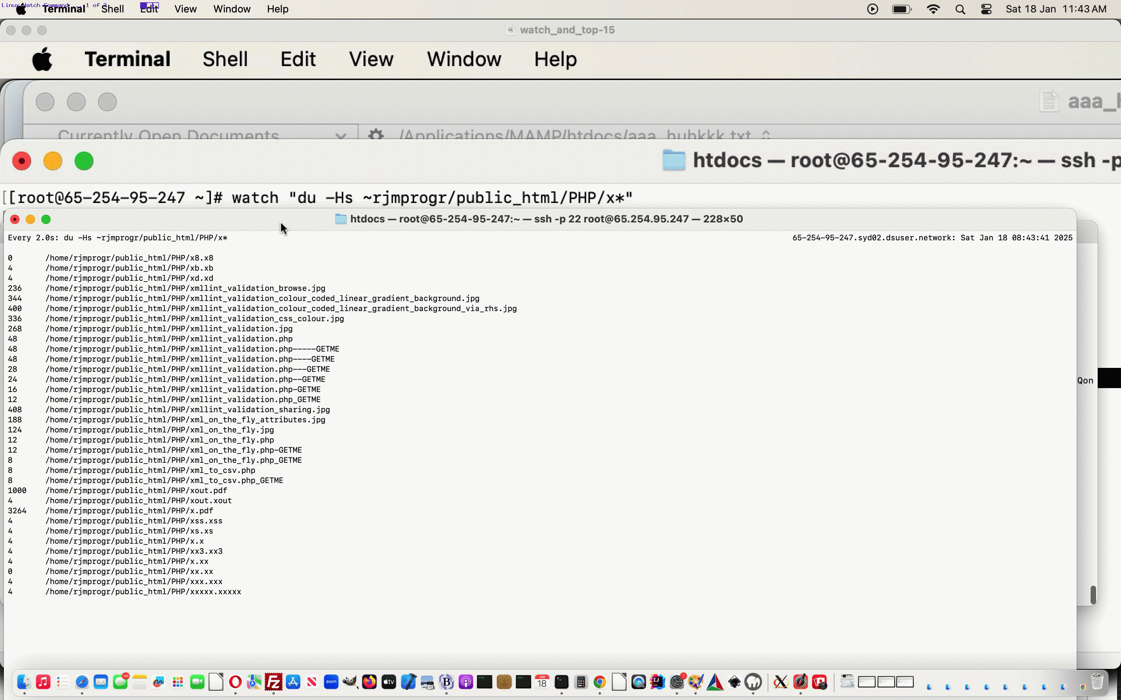1121x700 pixels.
Task: Click the xml_to_csv.php output line
Action: pyautogui.click(x=131, y=470)
